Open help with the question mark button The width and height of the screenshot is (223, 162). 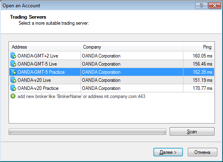click(201, 6)
